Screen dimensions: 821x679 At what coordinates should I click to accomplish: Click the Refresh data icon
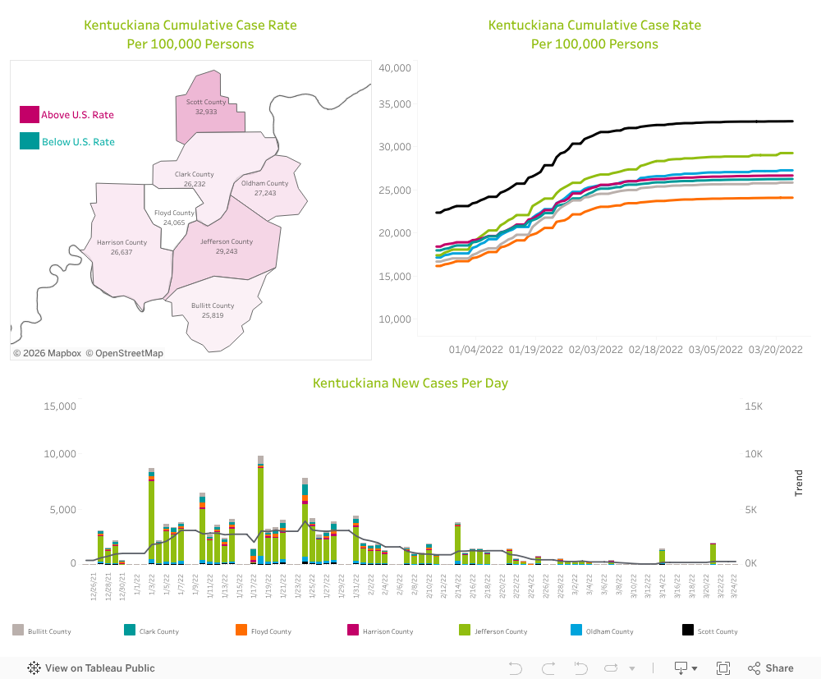pyautogui.click(x=612, y=668)
